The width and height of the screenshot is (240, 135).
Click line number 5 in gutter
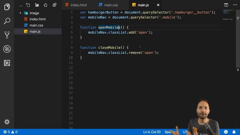point(72,33)
